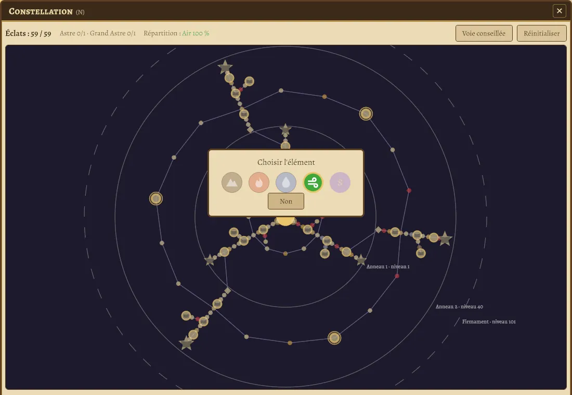The image size is (572, 395).
Task: Click the "Air 100 %" distribution value
Action: point(196,33)
